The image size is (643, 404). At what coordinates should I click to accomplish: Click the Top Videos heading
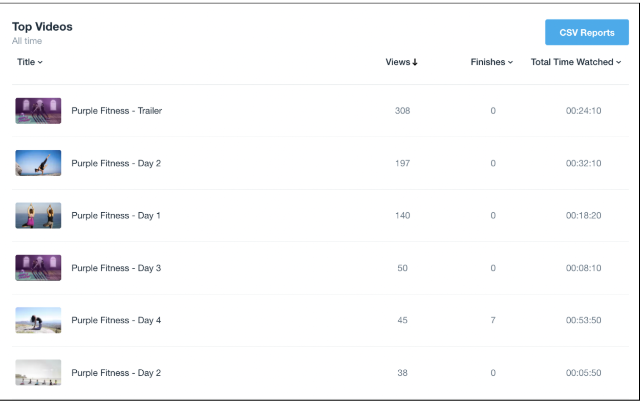tap(42, 27)
